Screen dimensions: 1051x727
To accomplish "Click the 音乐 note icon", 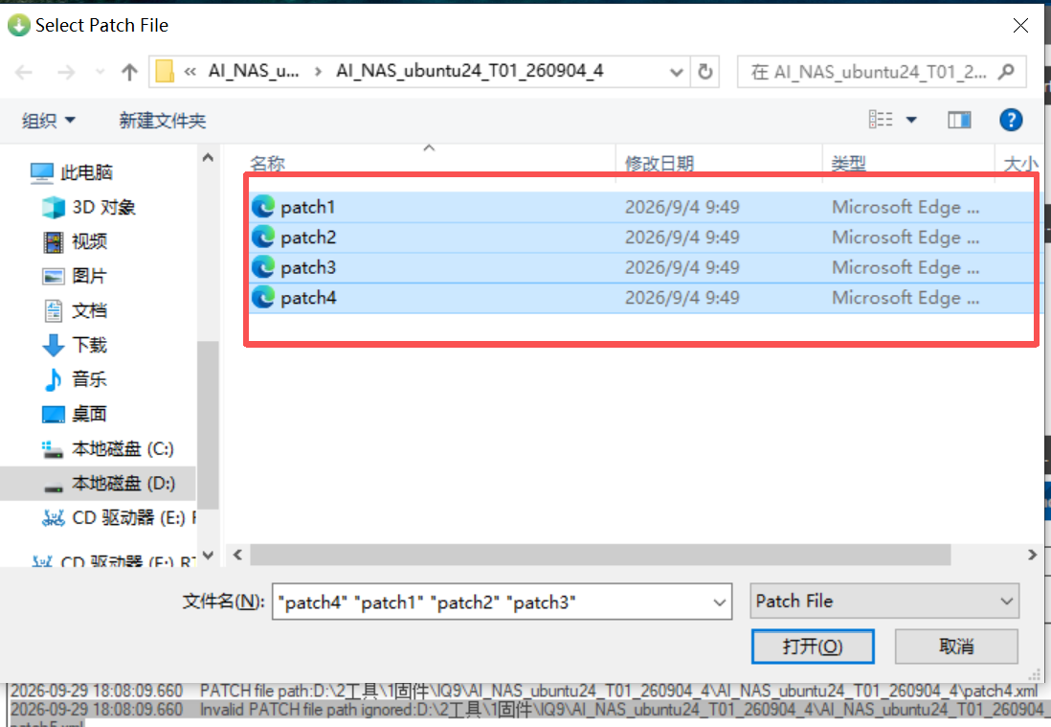I will coord(53,379).
